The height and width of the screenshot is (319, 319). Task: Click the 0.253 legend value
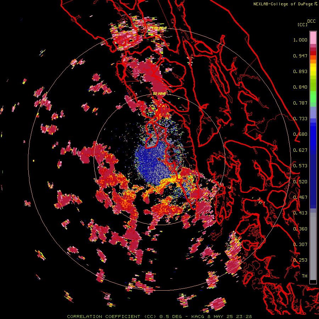coord(300,260)
